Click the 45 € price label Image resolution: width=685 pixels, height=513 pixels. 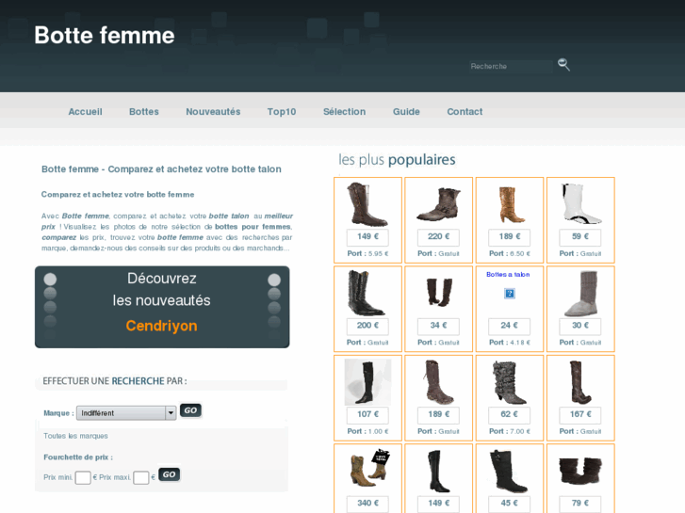(509, 504)
